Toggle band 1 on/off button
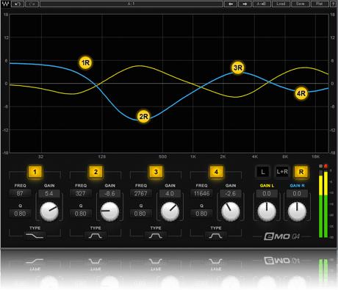The width and height of the screenshot is (338, 290). click(x=35, y=172)
